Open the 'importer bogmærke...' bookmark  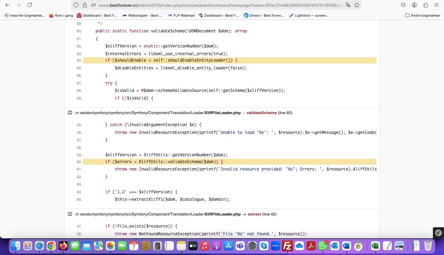pos(24,15)
